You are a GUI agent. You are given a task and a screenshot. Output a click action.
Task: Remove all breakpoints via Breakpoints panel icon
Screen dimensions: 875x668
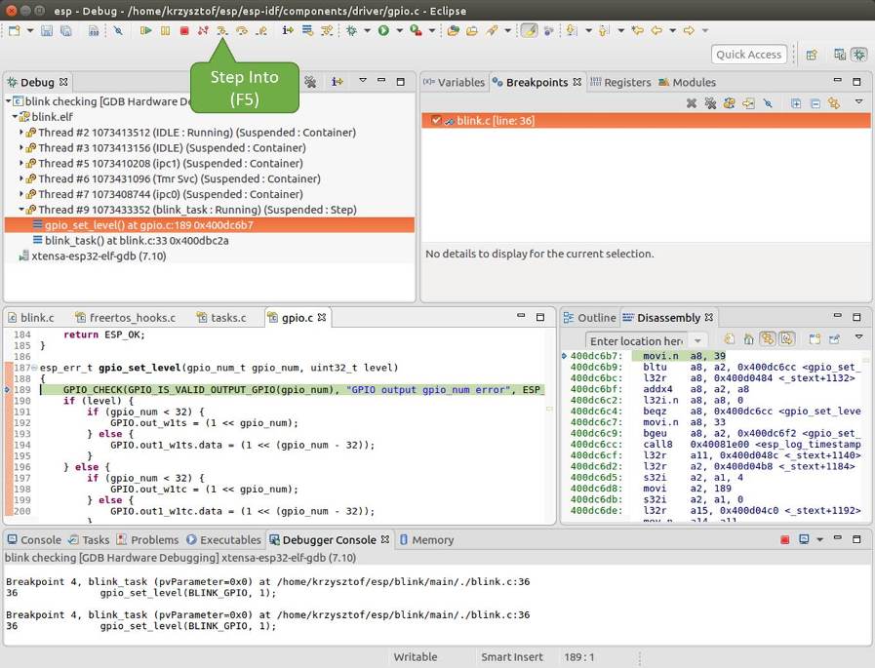point(710,104)
